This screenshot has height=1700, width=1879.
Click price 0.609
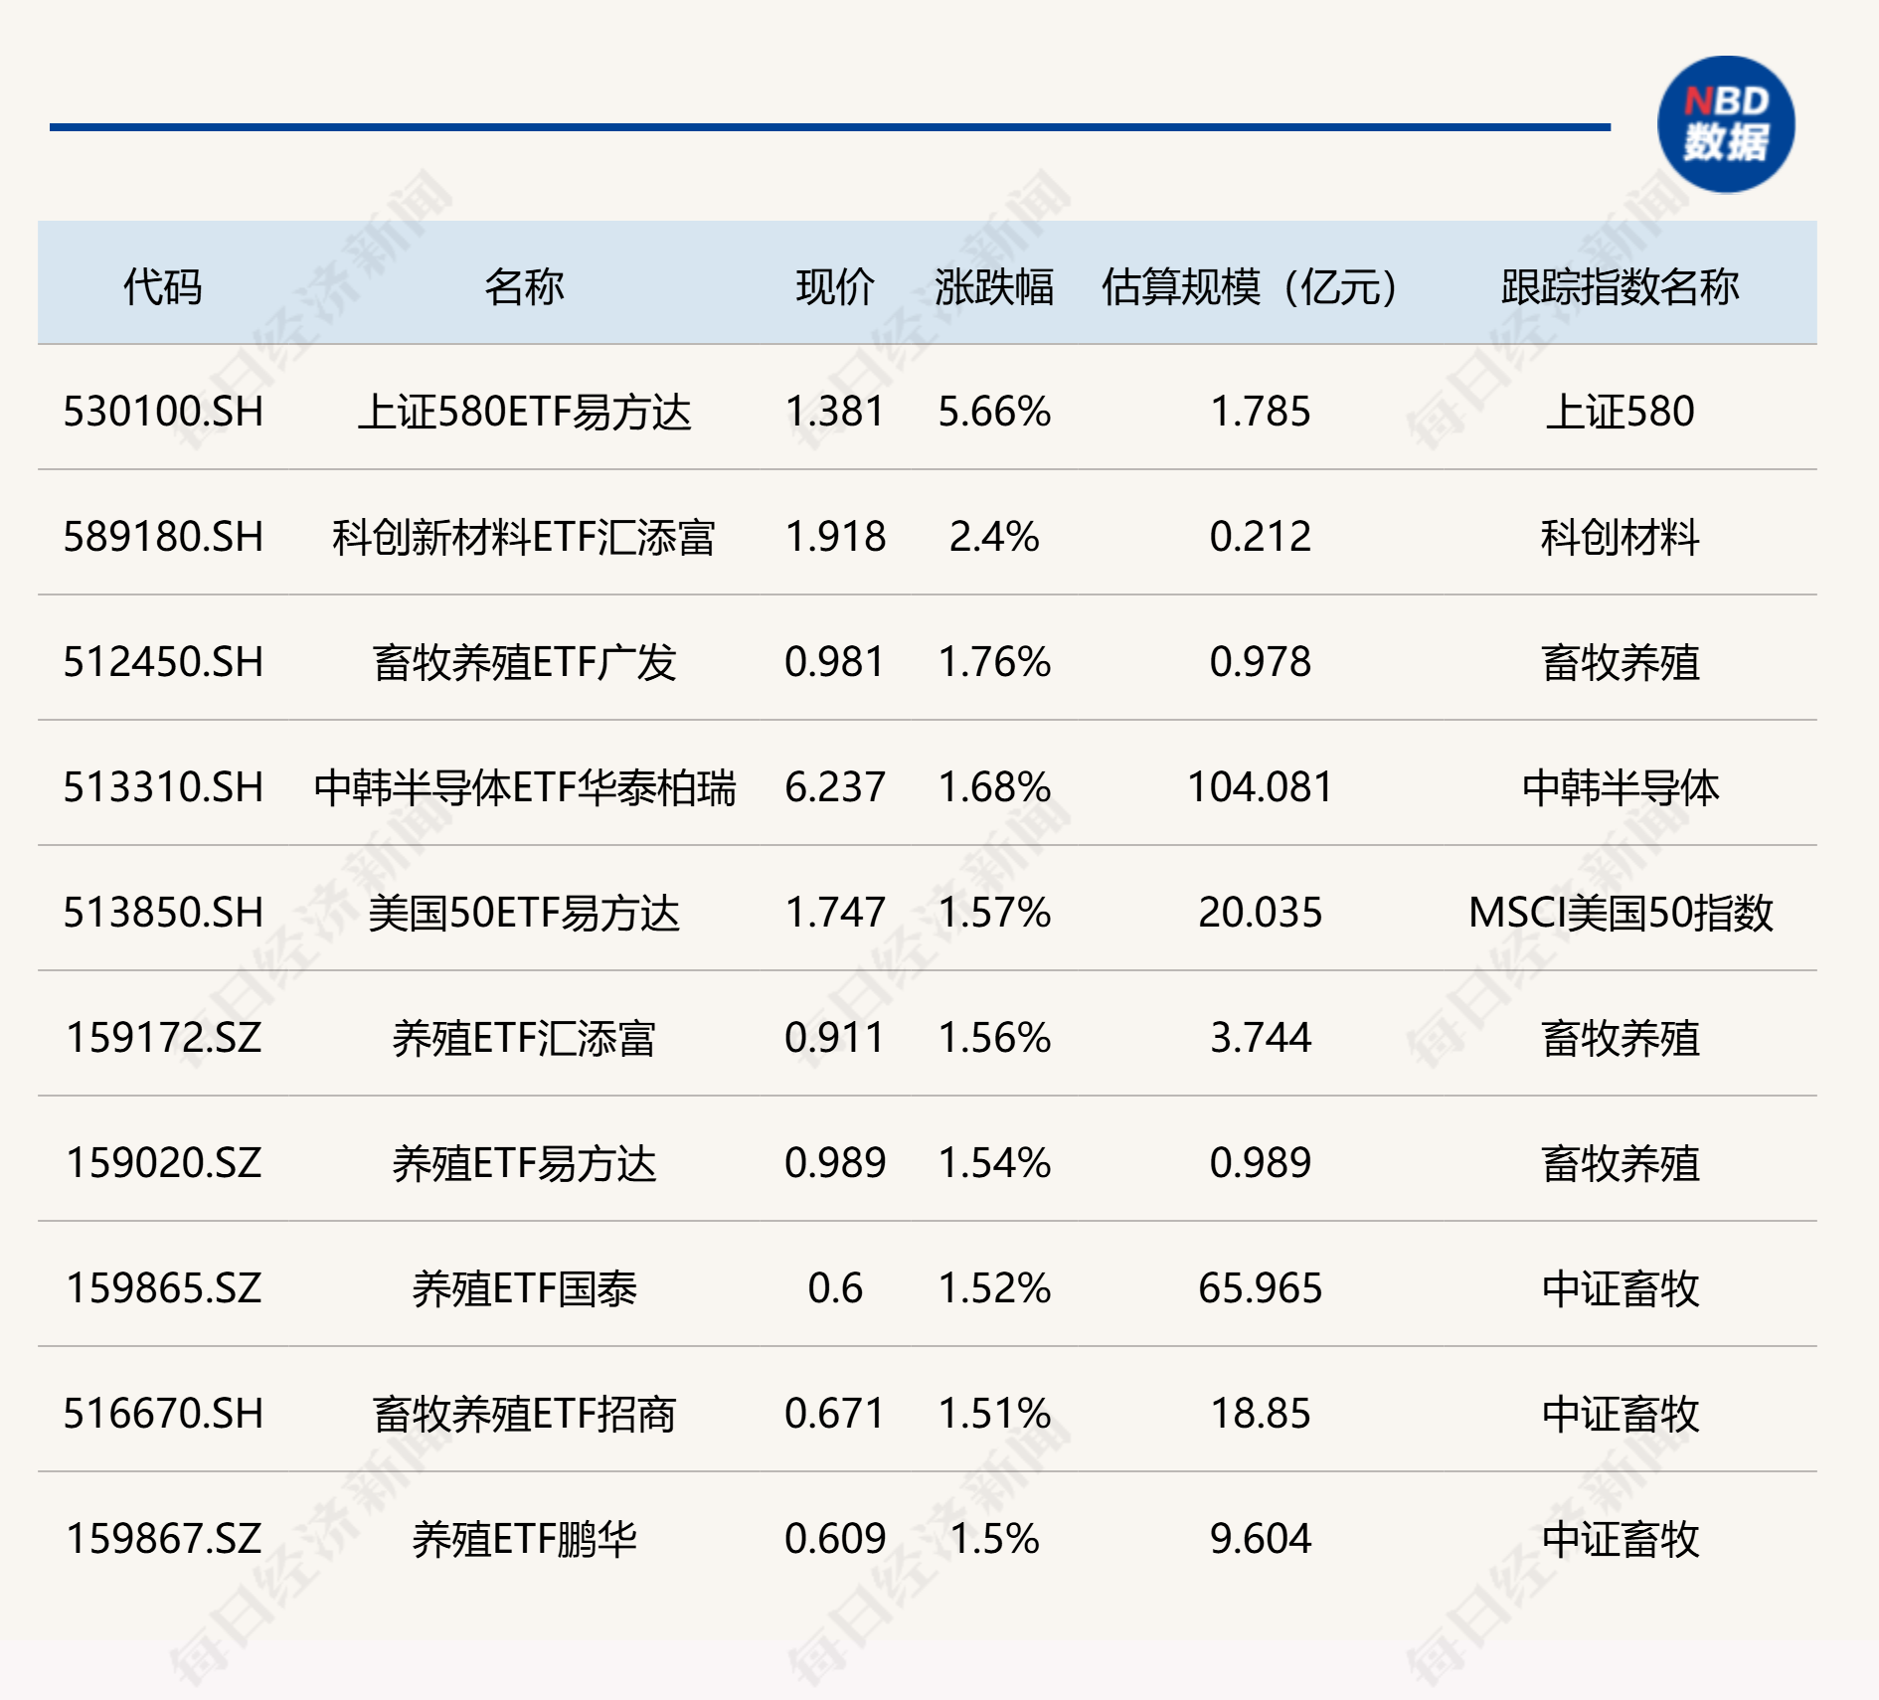835,1539
